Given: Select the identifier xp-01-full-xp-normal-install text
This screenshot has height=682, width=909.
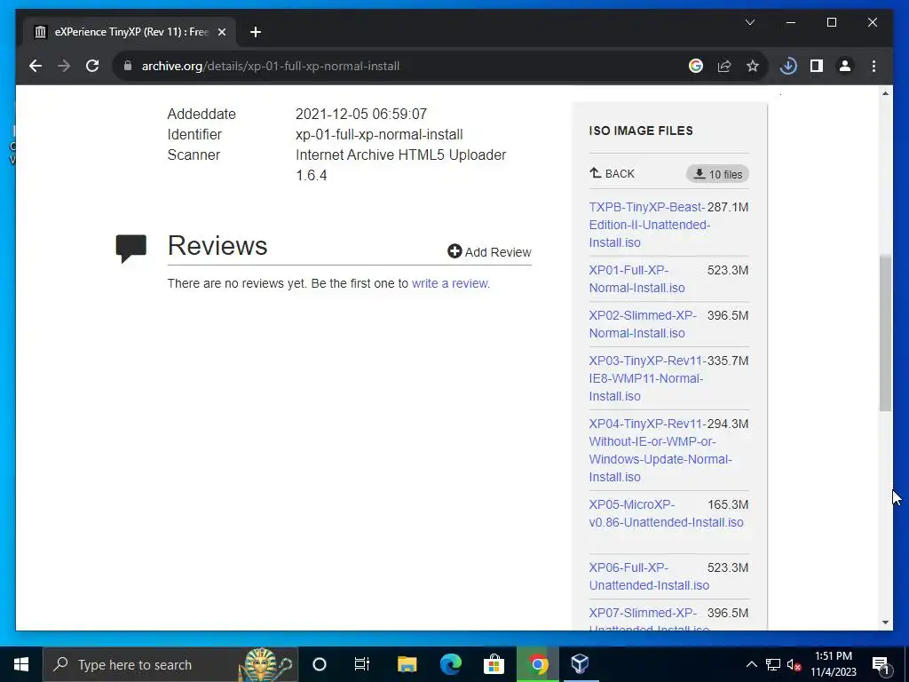Looking at the screenshot, I should click(x=379, y=135).
